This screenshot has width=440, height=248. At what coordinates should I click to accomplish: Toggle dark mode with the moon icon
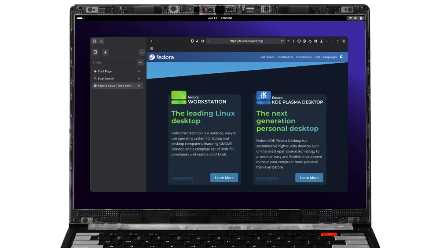click(x=341, y=57)
